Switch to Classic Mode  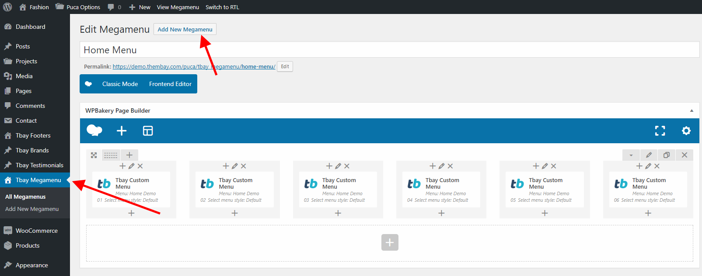point(120,84)
